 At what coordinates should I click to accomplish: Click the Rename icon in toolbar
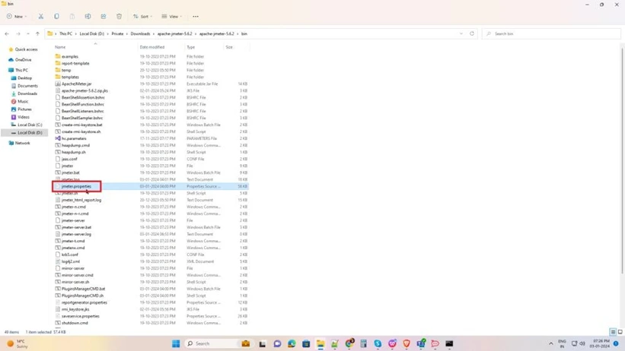(88, 16)
